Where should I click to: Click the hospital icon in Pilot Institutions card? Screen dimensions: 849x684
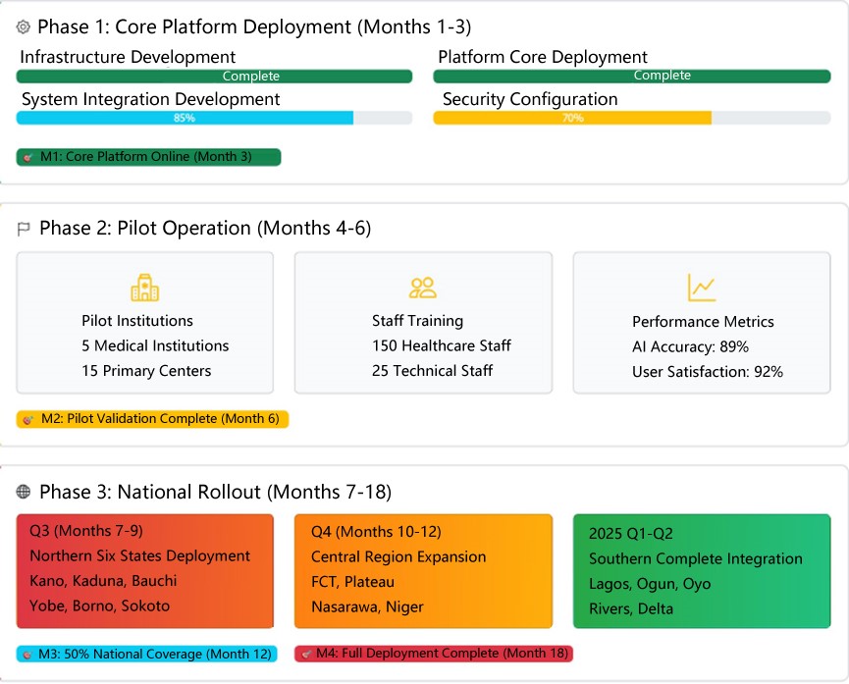click(x=144, y=287)
